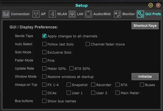Screen dimensions: 163x111
Task: Click the Audio/Midi connector icon
Action: [88, 14]
